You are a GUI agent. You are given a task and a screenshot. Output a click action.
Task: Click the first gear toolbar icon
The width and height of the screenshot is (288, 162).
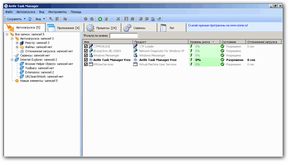(85, 19)
